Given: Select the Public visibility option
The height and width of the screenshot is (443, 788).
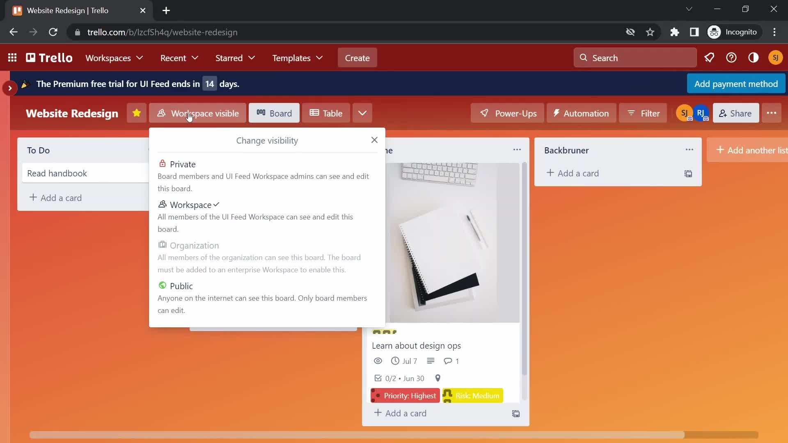Looking at the screenshot, I should [181, 285].
